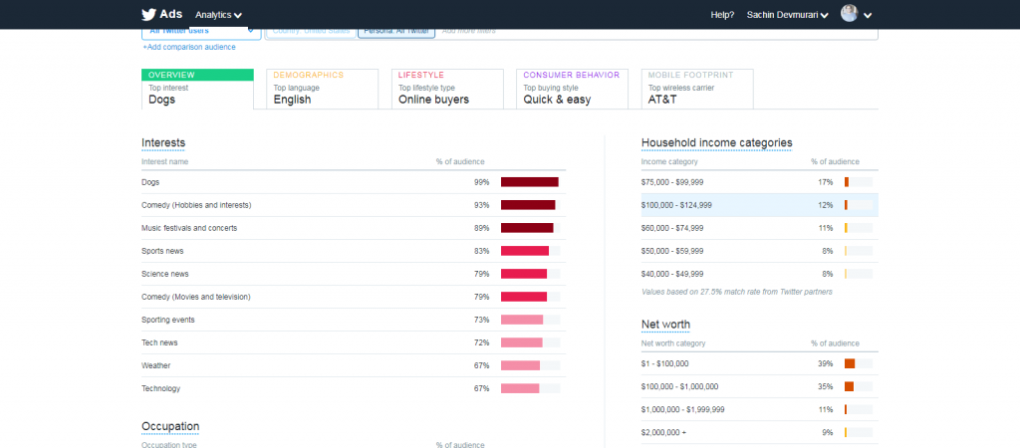Image resolution: width=1020 pixels, height=448 pixels.
Task: Click the Add more filters field
Action: click(x=468, y=31)
